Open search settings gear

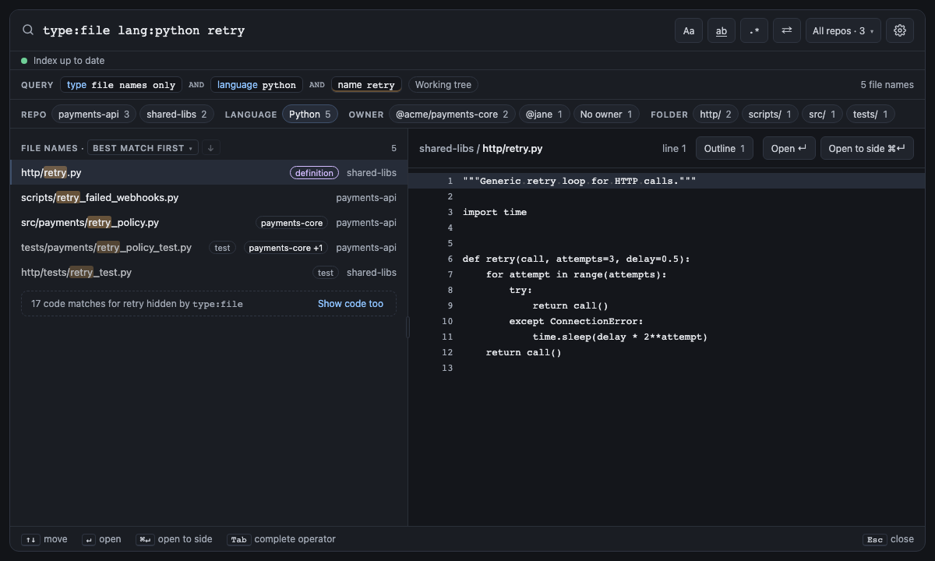click(900, 30)
